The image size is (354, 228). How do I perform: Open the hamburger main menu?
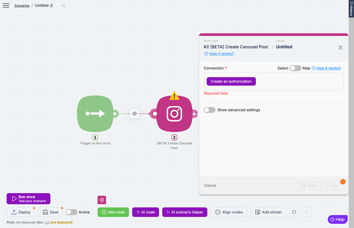point(6,5)
